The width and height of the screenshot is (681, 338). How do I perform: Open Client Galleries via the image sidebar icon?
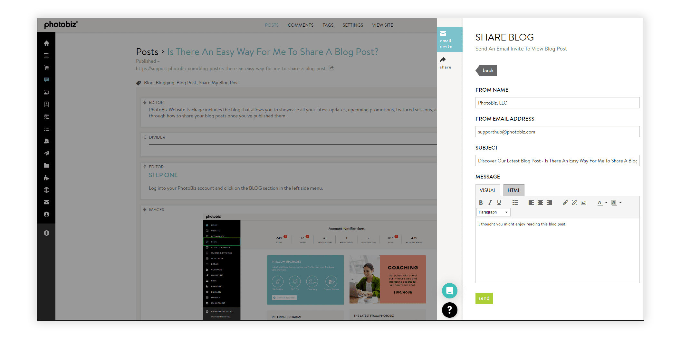click(46, 92)
